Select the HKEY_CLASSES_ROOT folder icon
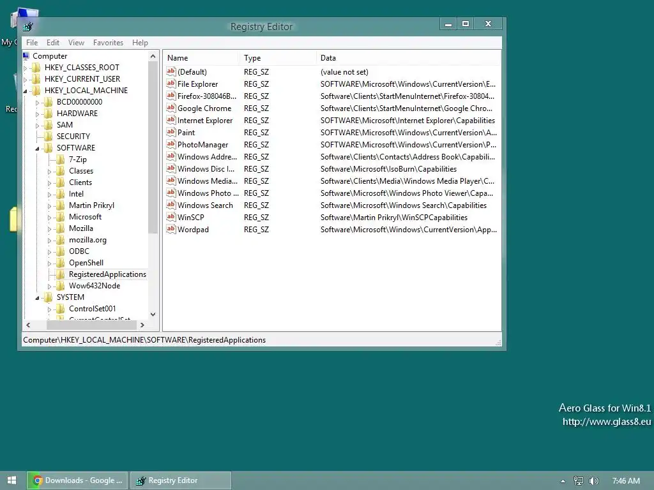Image resolution: width=654 pixels, height=490 pixels. click(36, 68)
